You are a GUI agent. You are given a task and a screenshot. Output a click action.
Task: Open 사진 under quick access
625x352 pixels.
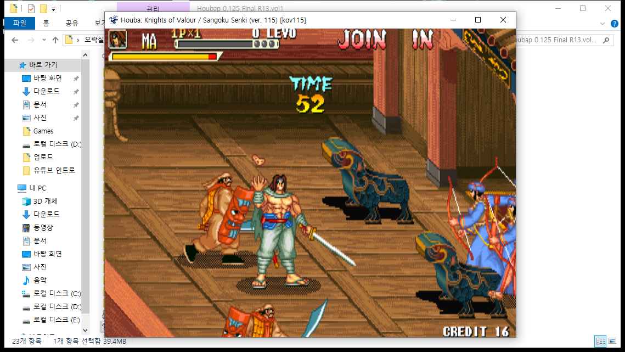tap(40, 118)
